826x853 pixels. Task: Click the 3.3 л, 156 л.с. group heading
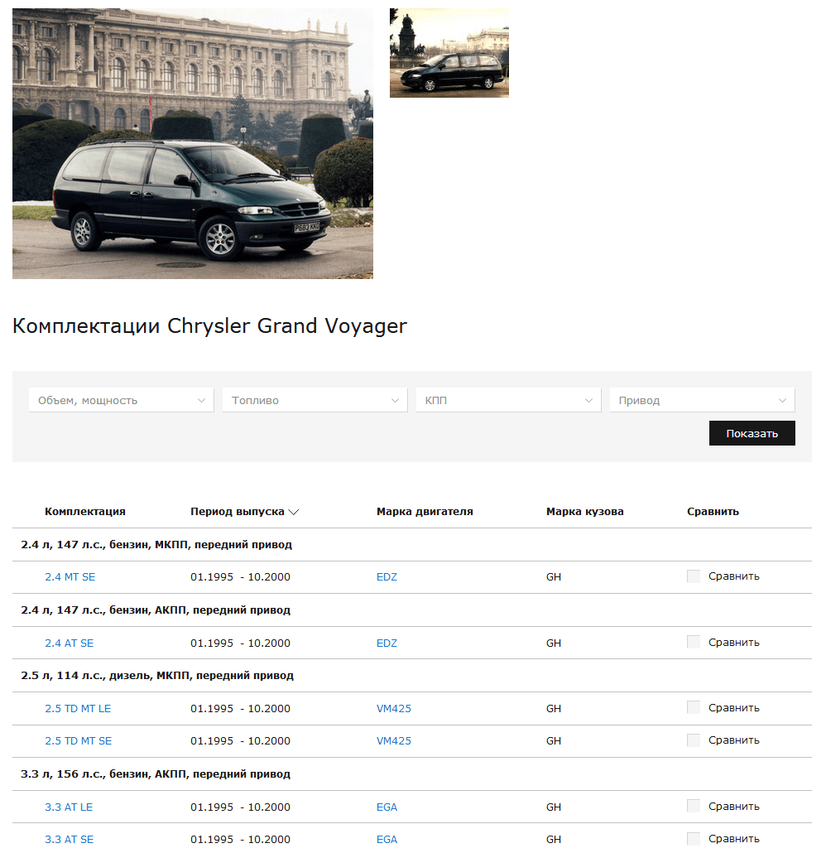pos(156,774)
